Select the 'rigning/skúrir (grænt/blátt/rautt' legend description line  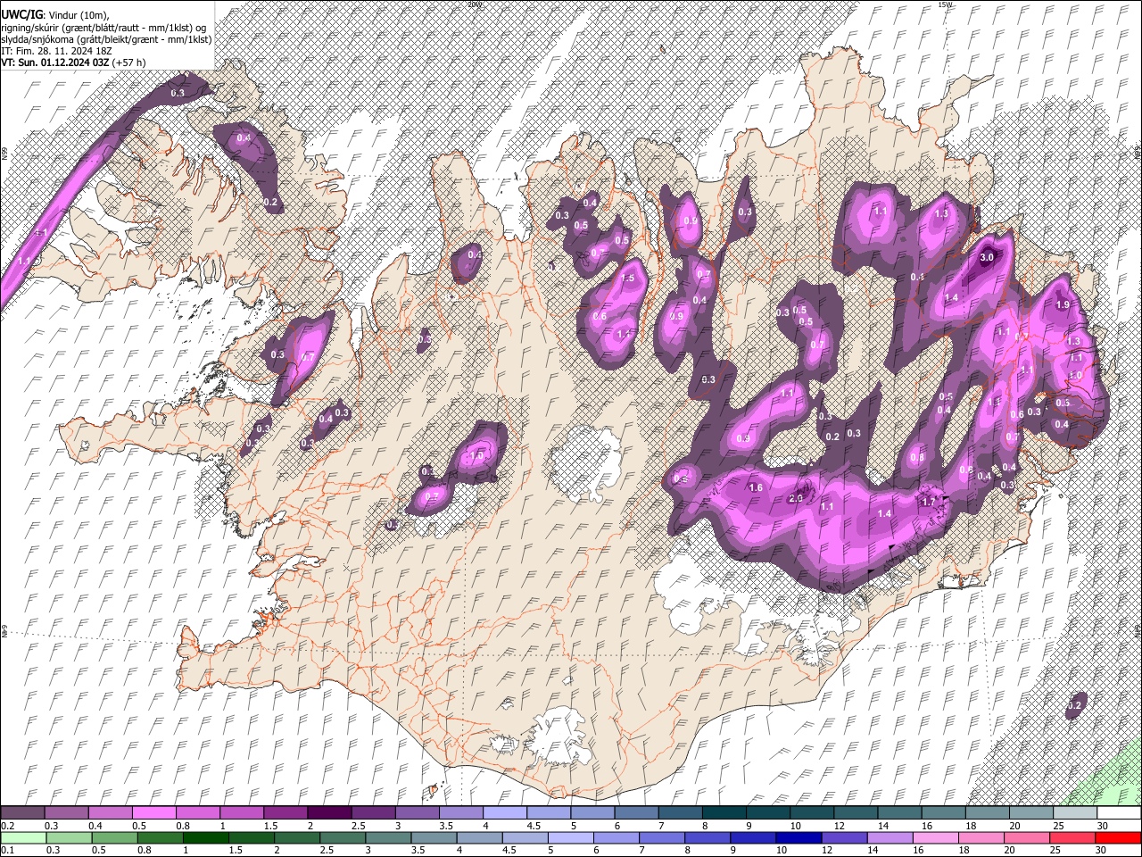[x=103, y=27]
